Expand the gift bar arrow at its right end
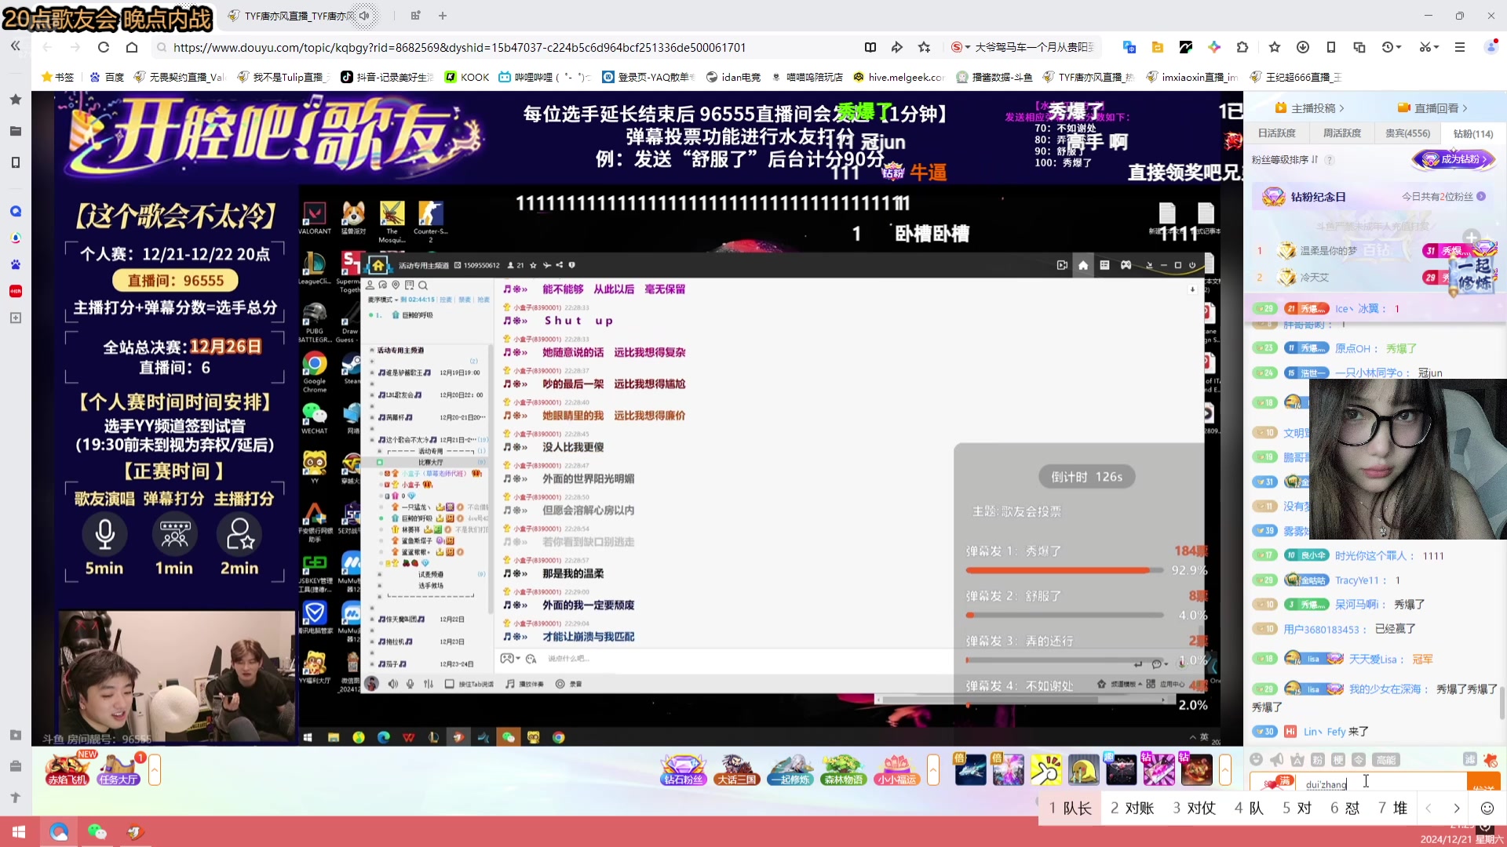1507x847 pixels. (x=1225, y=769)
